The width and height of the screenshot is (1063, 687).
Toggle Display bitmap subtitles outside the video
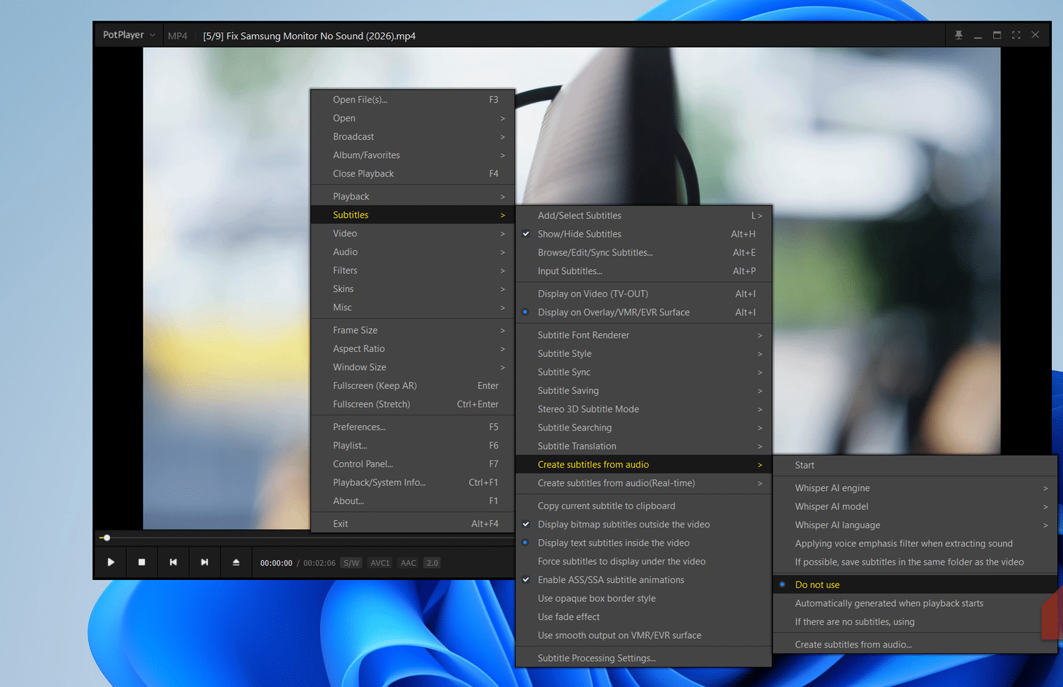(644, 525)
